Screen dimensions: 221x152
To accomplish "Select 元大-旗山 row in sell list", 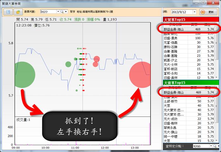I will (x=189, y=132).
